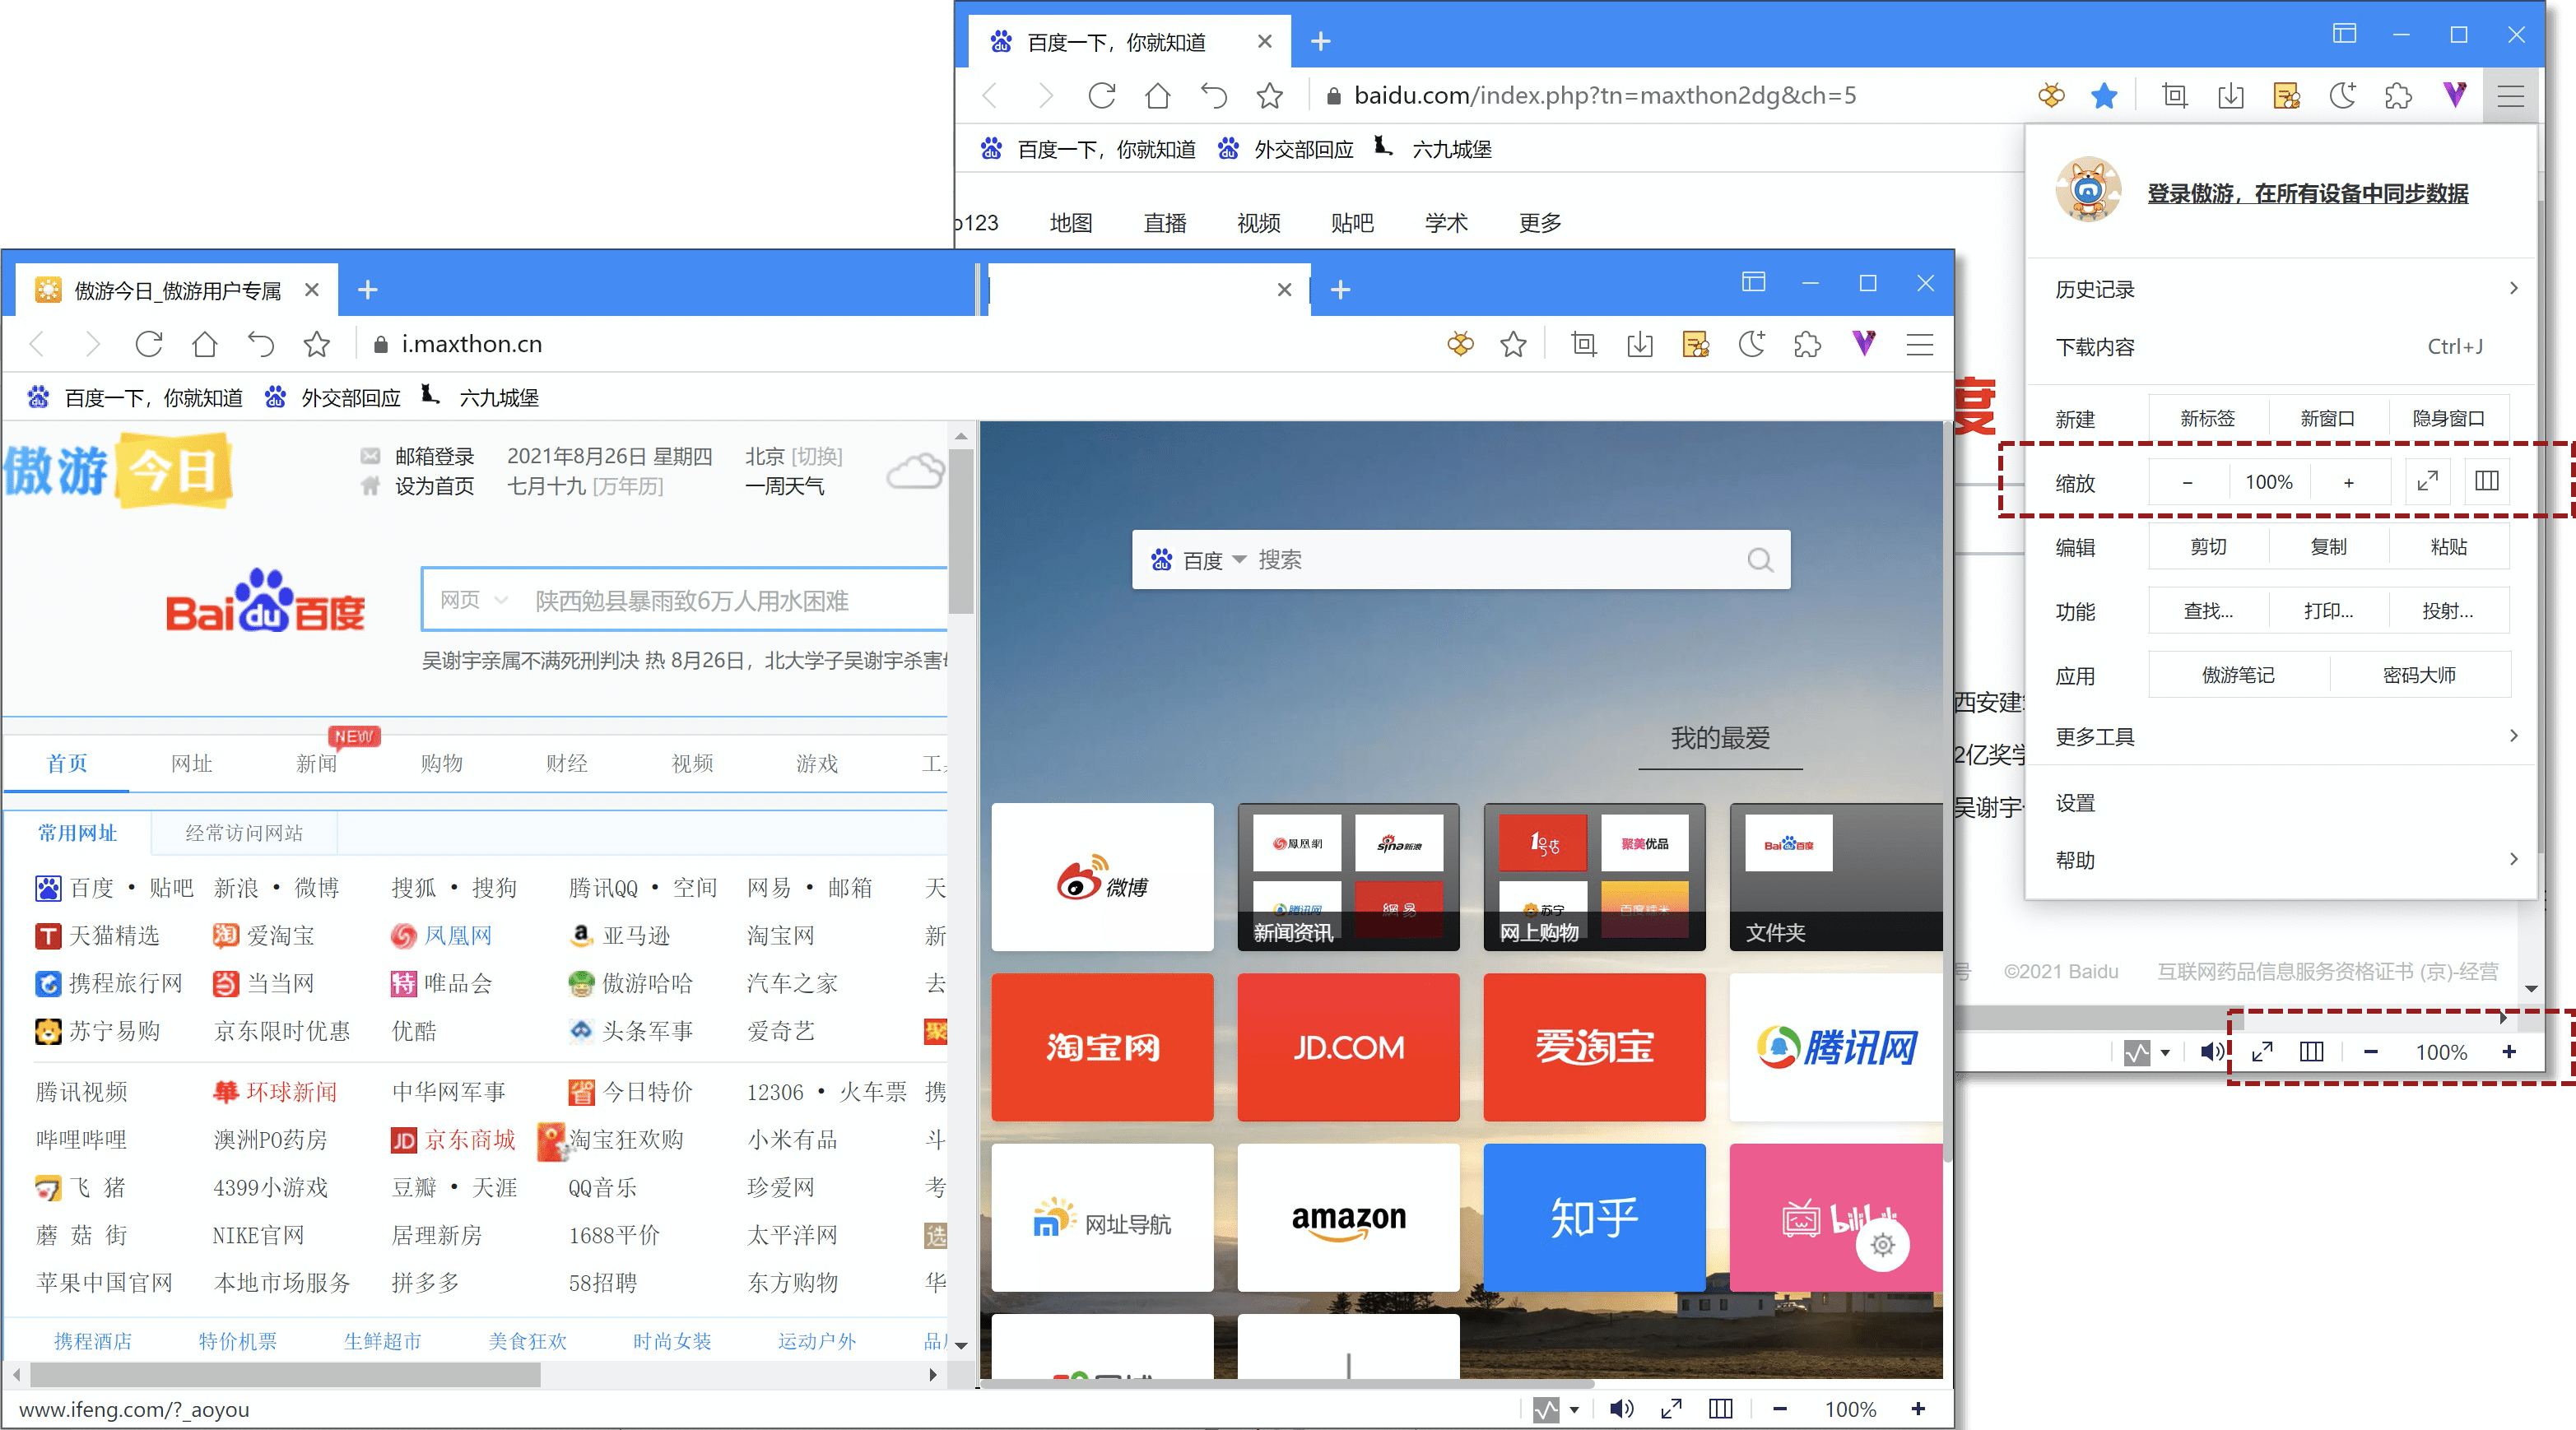Click the night mode moon icon in the front window
2576x1430 pixels.
point(1751,344)
